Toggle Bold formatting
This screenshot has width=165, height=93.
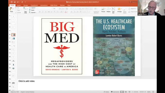(40, 12)
